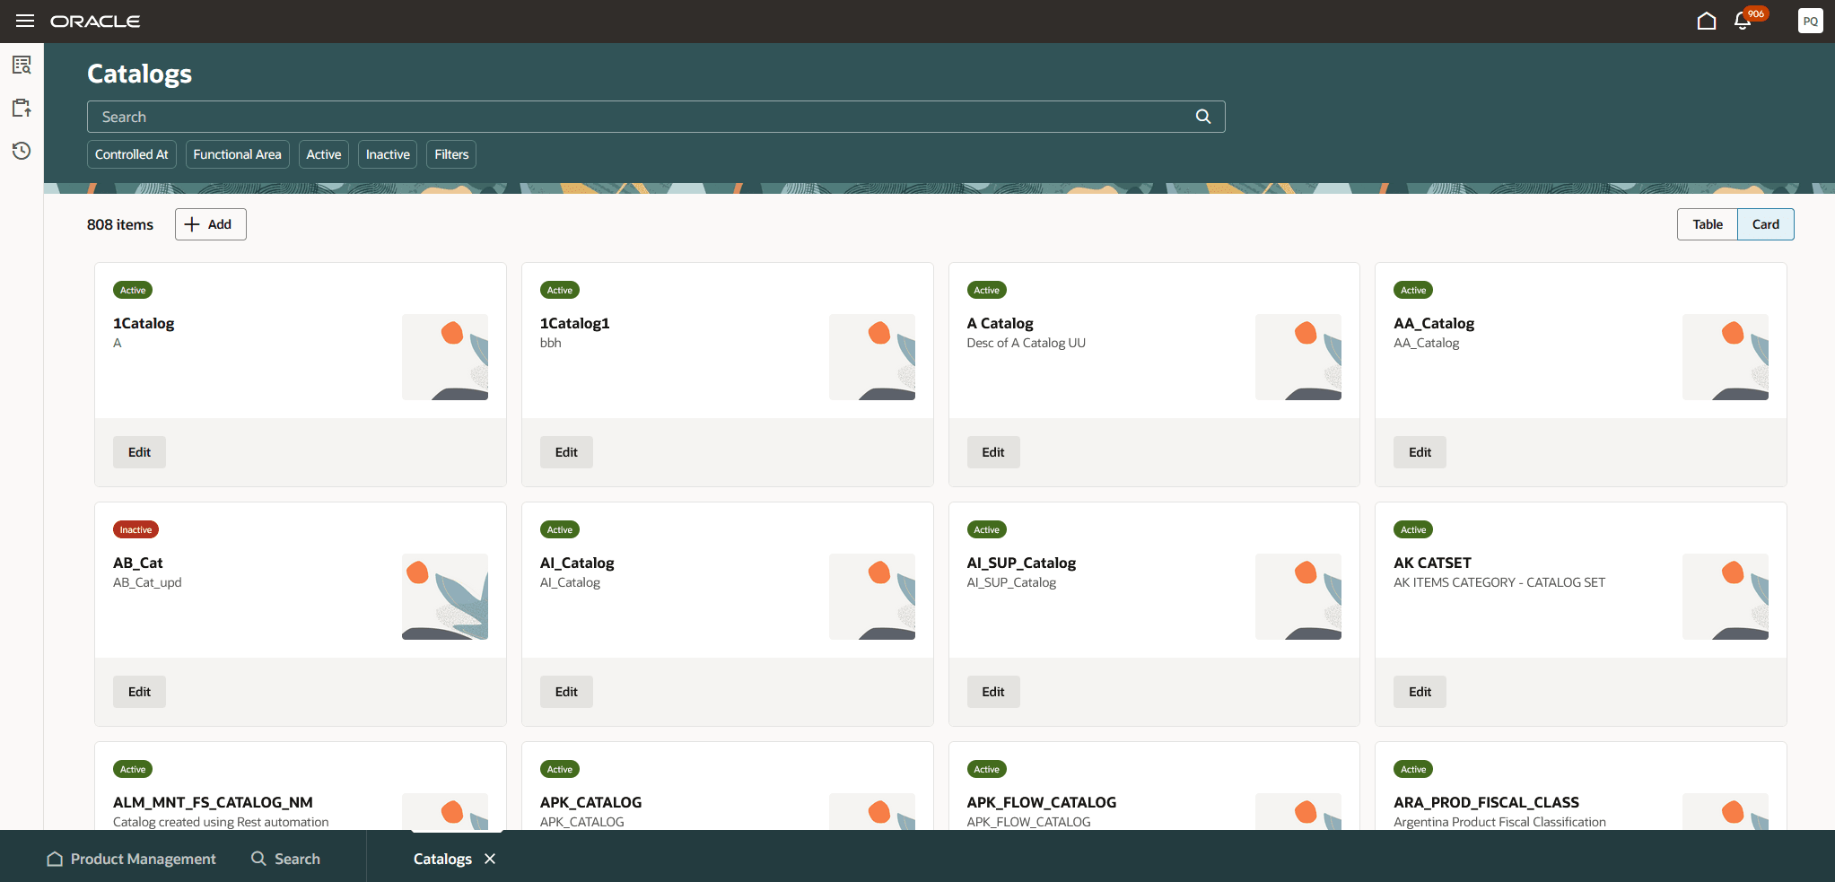Screen dimensions: 1835x882
Task: Click the Oracle logo
Action: tap(96, 21)
